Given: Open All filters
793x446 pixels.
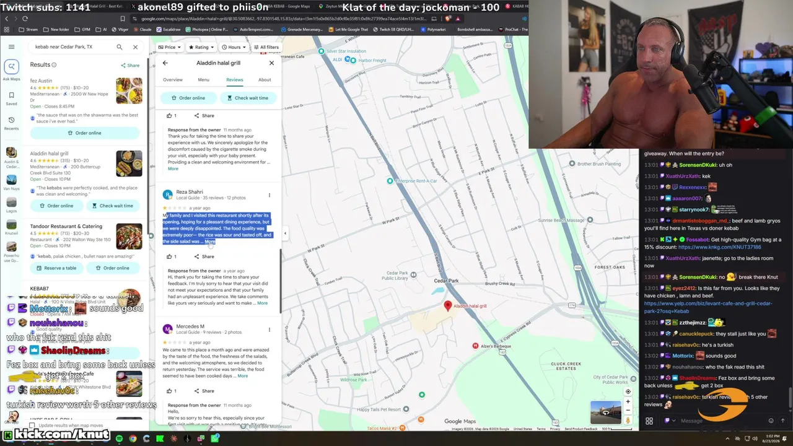Looking at the screenshot, I should pyautogui.click(x=266, y=47).
